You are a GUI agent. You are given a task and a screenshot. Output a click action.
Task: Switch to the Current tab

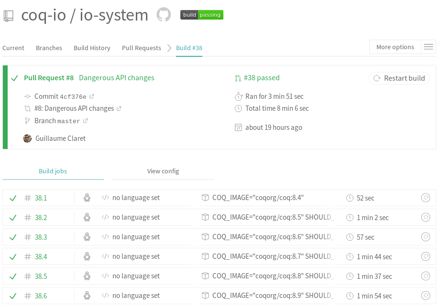13,48
